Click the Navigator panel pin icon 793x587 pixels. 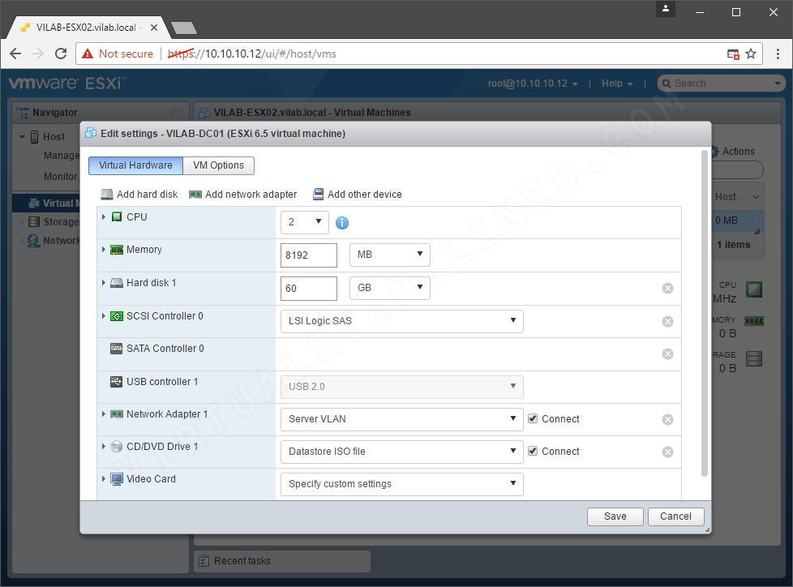(x=174, y=112)
